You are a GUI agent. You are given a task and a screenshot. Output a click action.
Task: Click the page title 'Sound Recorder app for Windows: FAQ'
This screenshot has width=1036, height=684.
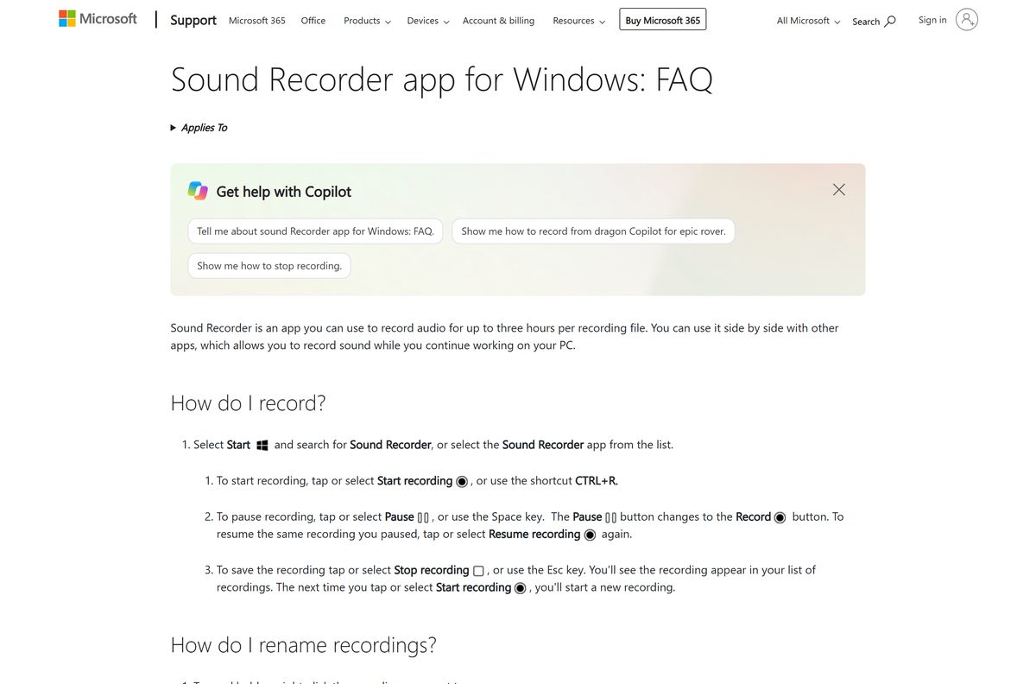[442, 79]
